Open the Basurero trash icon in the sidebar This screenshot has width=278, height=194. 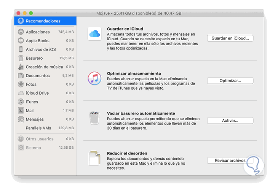[x=21, y=58]
